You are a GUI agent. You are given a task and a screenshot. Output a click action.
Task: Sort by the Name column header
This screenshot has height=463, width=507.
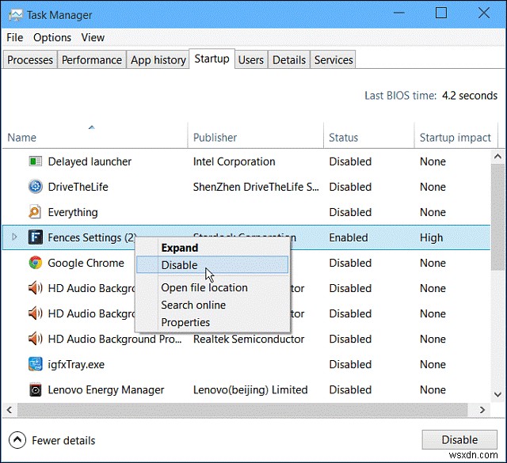click(95, 135)
